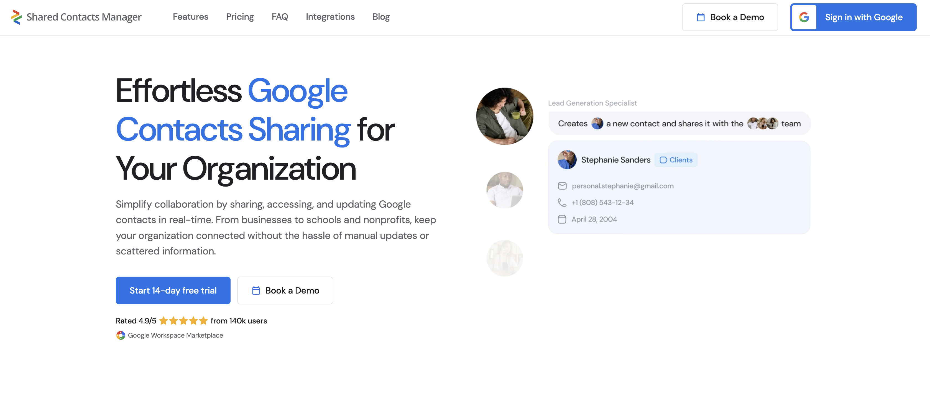This screenshot has width=930, height=408.
Task: Click the envelope email icon
Action: click(x=562, y=186)
